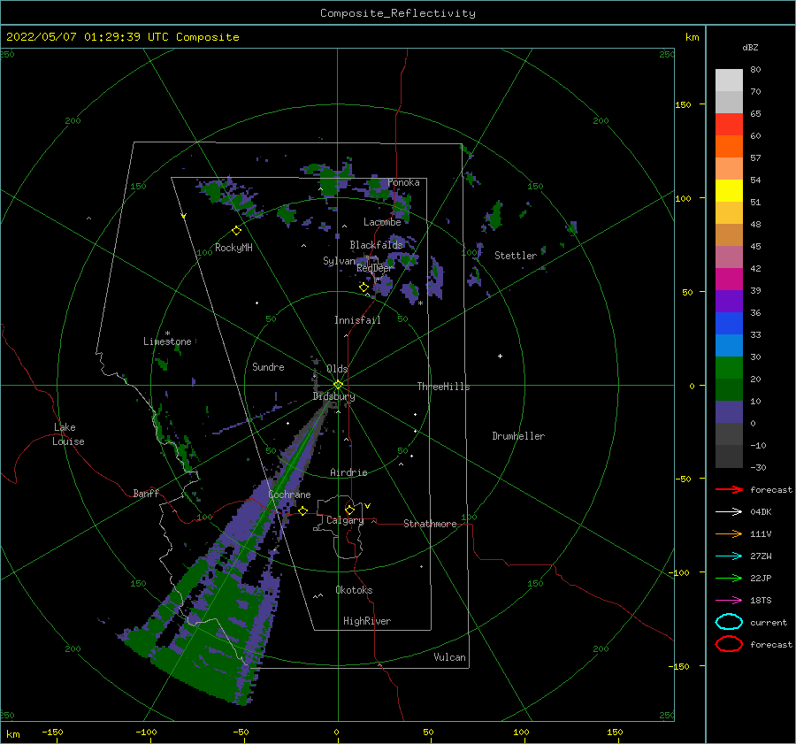Select the orange 57–60 dBZ color swatch
Image resolution: width=796 pixels, height=744 pixels.
[x=729, y=146]
